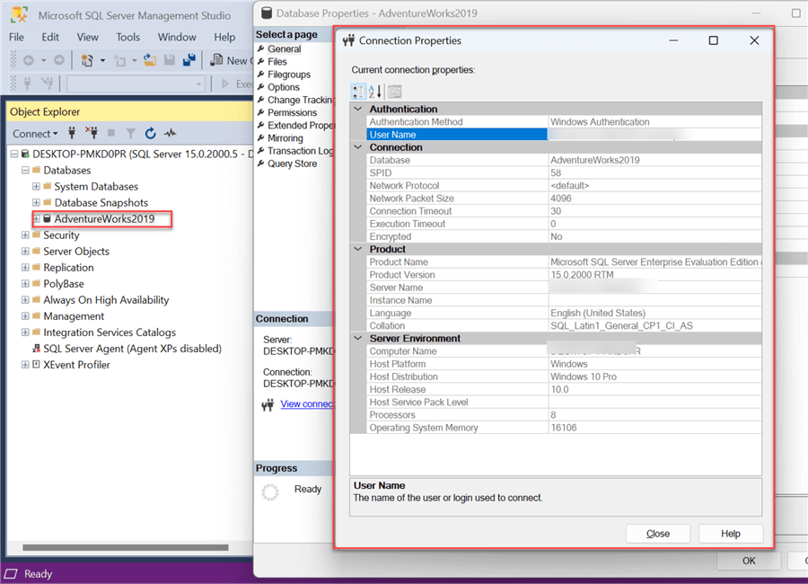Expand the Server Objects folder
The image size is (808, 584).
[x=25, y=252]
